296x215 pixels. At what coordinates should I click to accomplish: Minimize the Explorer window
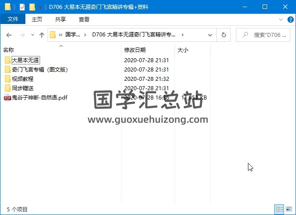coord(245,7)
